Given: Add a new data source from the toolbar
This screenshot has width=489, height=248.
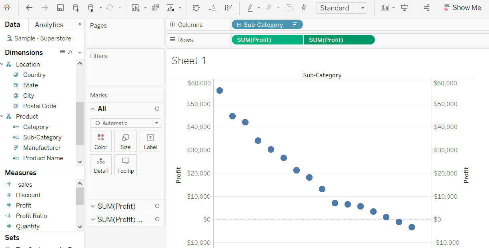Looking at the screenshot, I should 76,8.
